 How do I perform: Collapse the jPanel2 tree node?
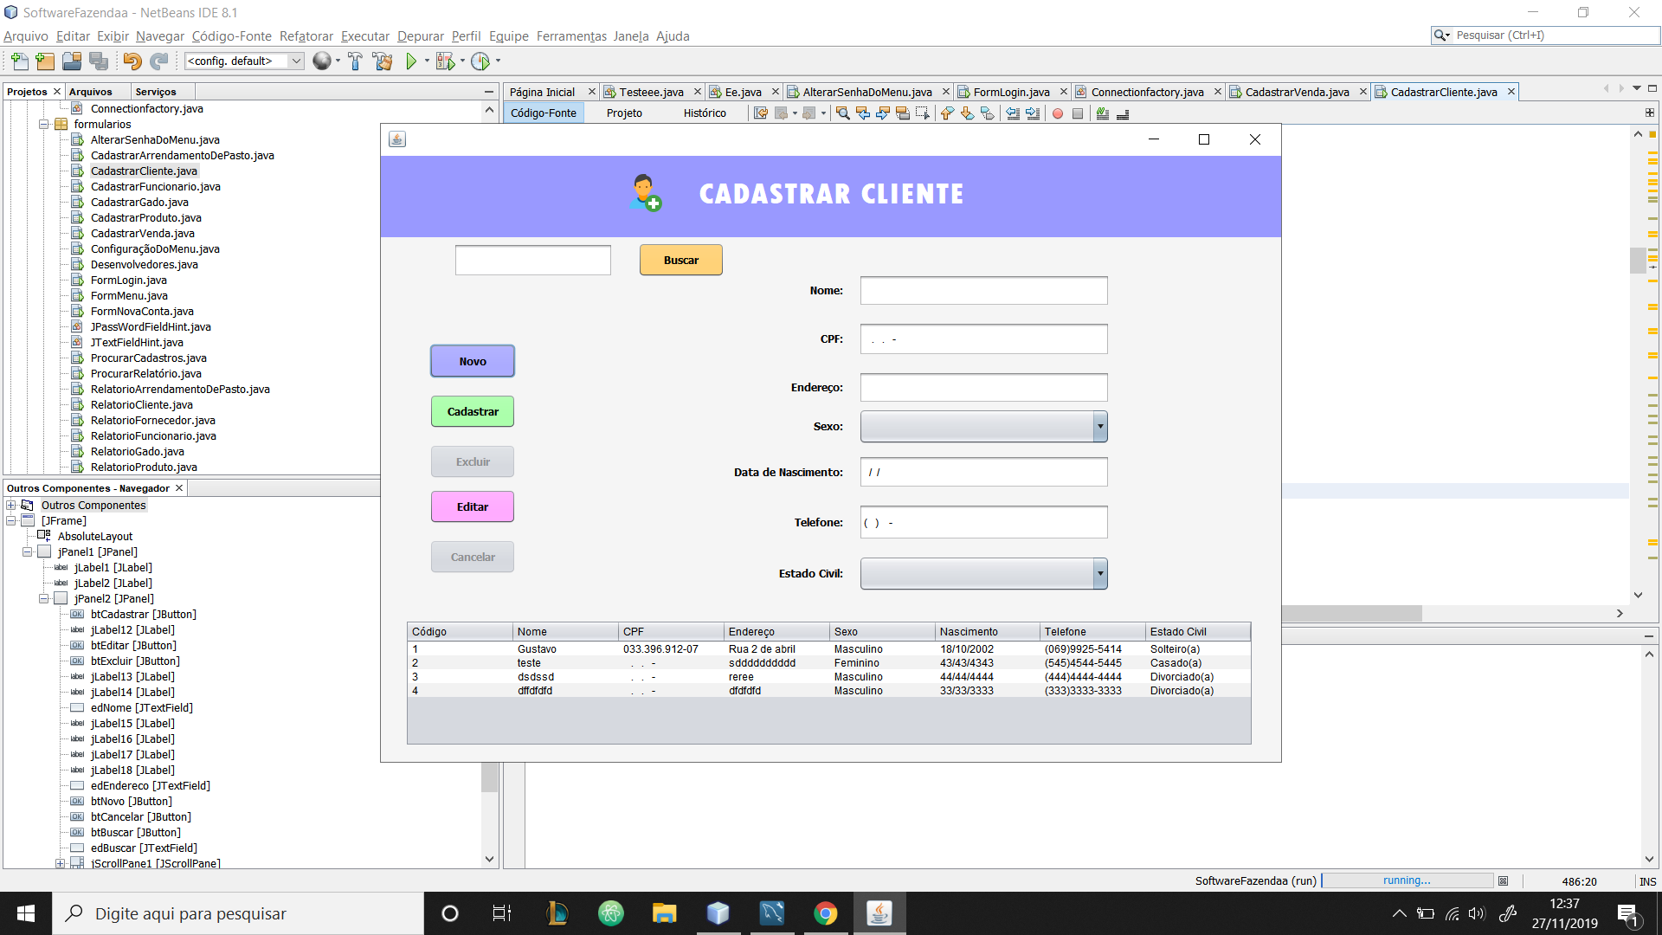click(x=43, y=599)
